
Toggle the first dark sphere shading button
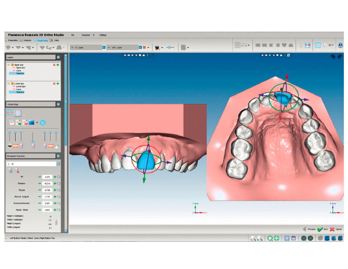(x=303, y=238)
